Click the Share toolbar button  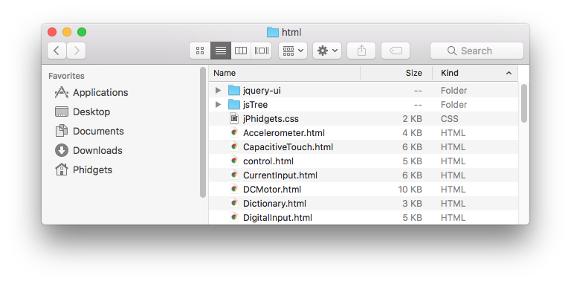point(361,51)
